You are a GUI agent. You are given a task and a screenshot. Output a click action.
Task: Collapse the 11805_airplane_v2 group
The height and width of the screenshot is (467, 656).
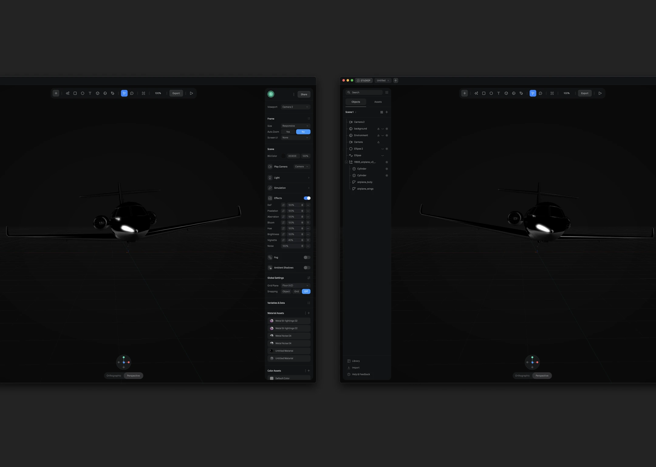tap(346, 162)
